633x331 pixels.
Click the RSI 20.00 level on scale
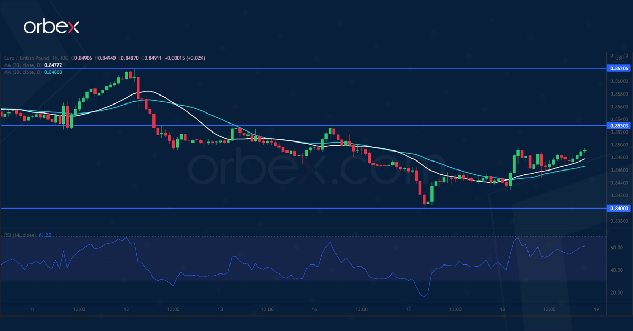coord(616,292)
